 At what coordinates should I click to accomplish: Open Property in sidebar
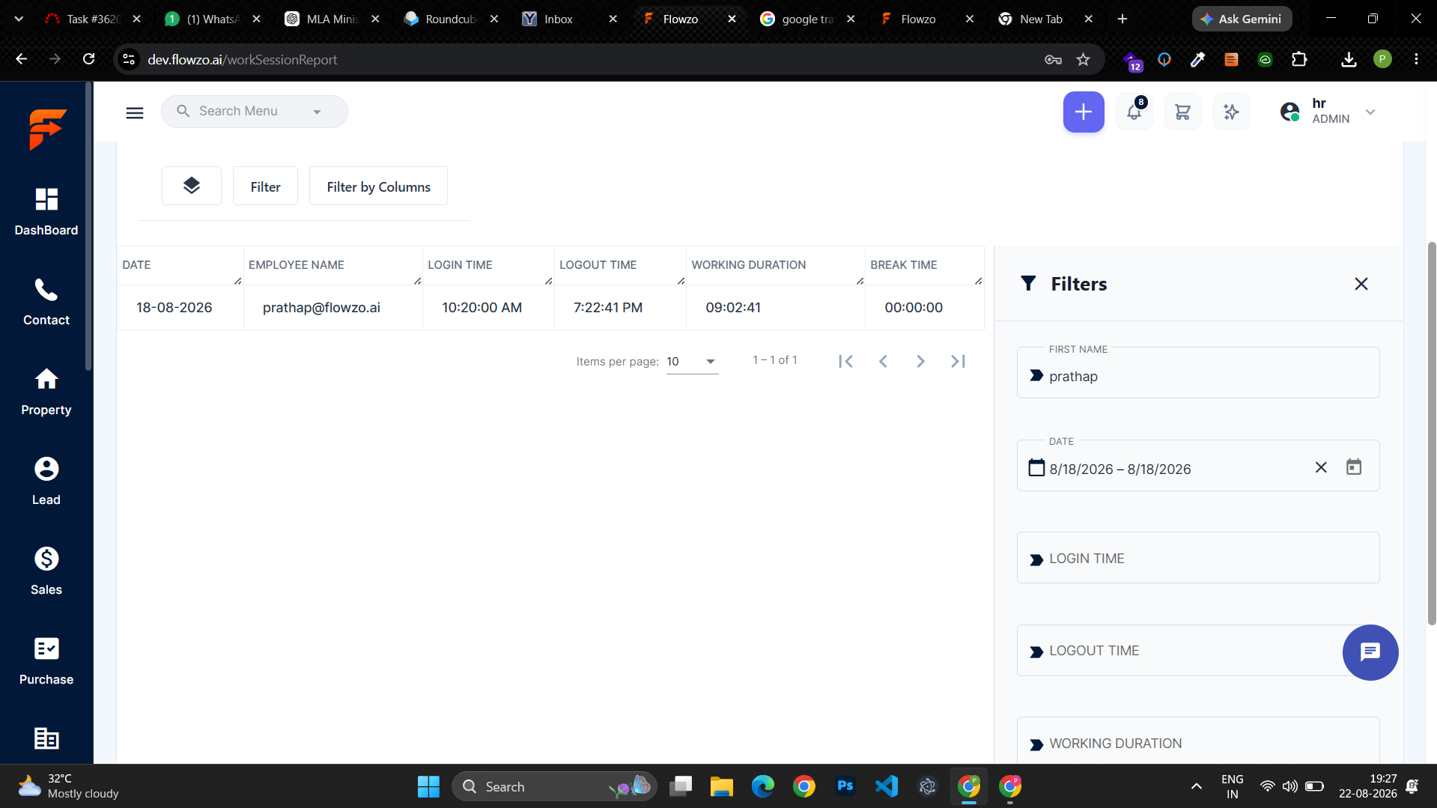pyautogui.click(x=46, y=392)
